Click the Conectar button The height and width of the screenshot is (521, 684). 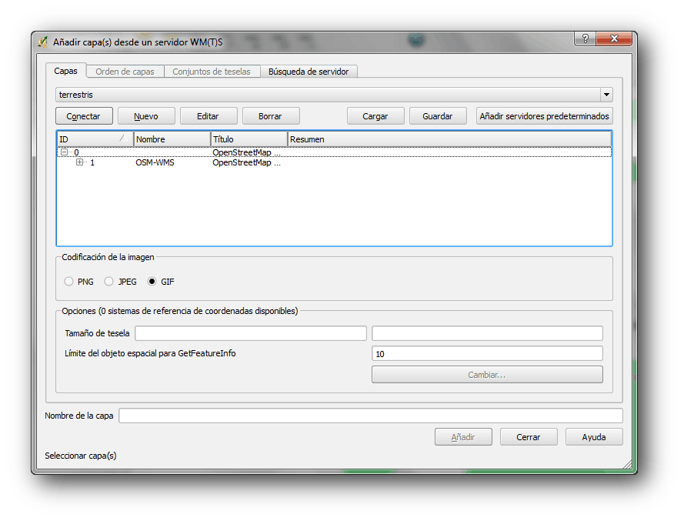[x=84, y=116]
